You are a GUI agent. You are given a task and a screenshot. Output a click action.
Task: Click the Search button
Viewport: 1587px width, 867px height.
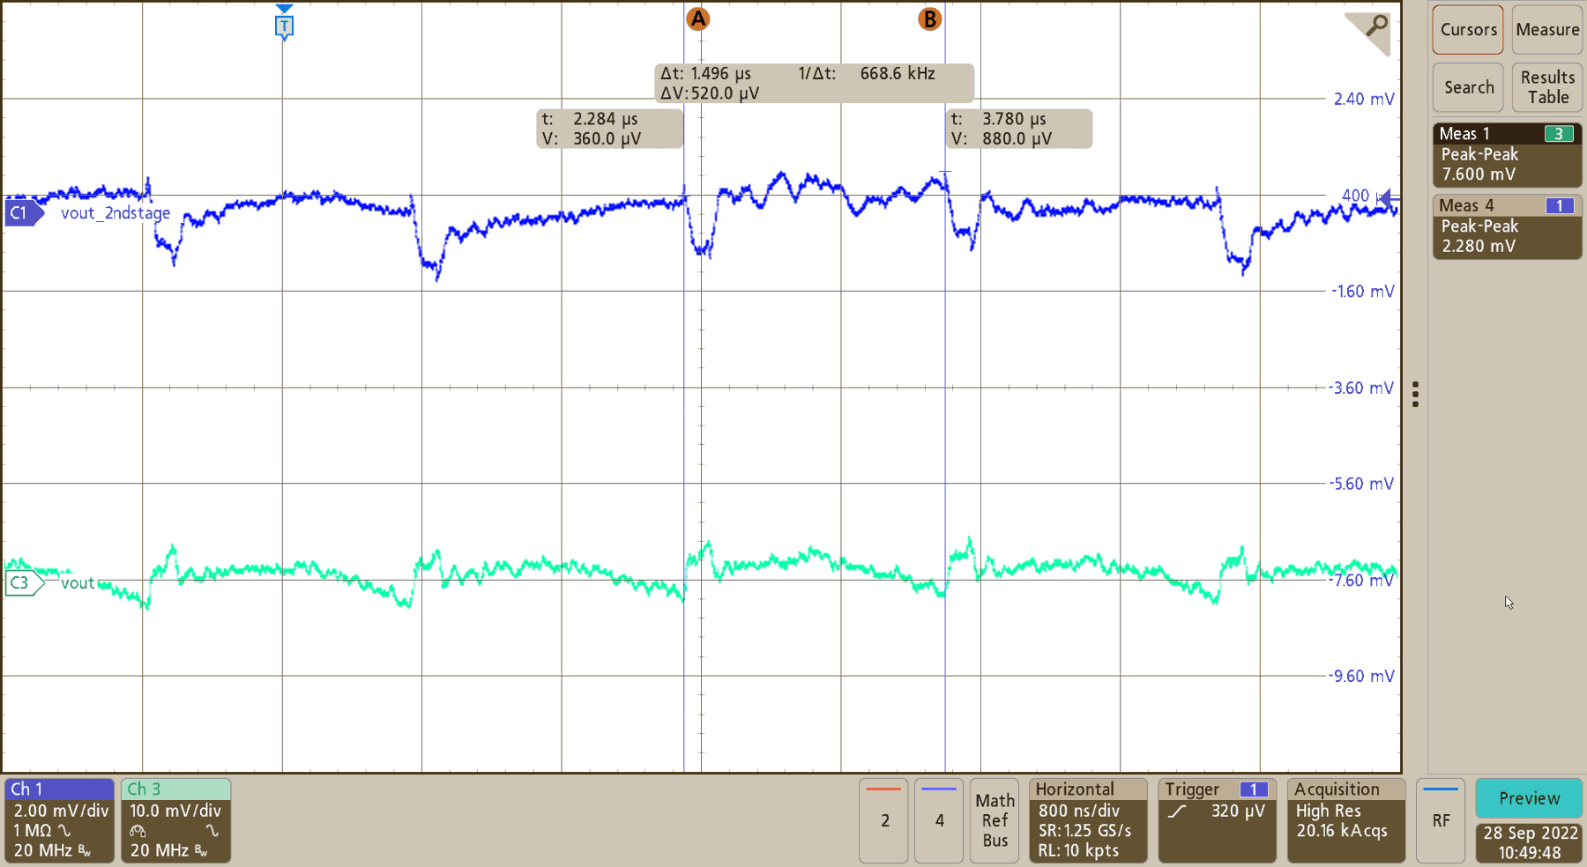coord(1467,87)
